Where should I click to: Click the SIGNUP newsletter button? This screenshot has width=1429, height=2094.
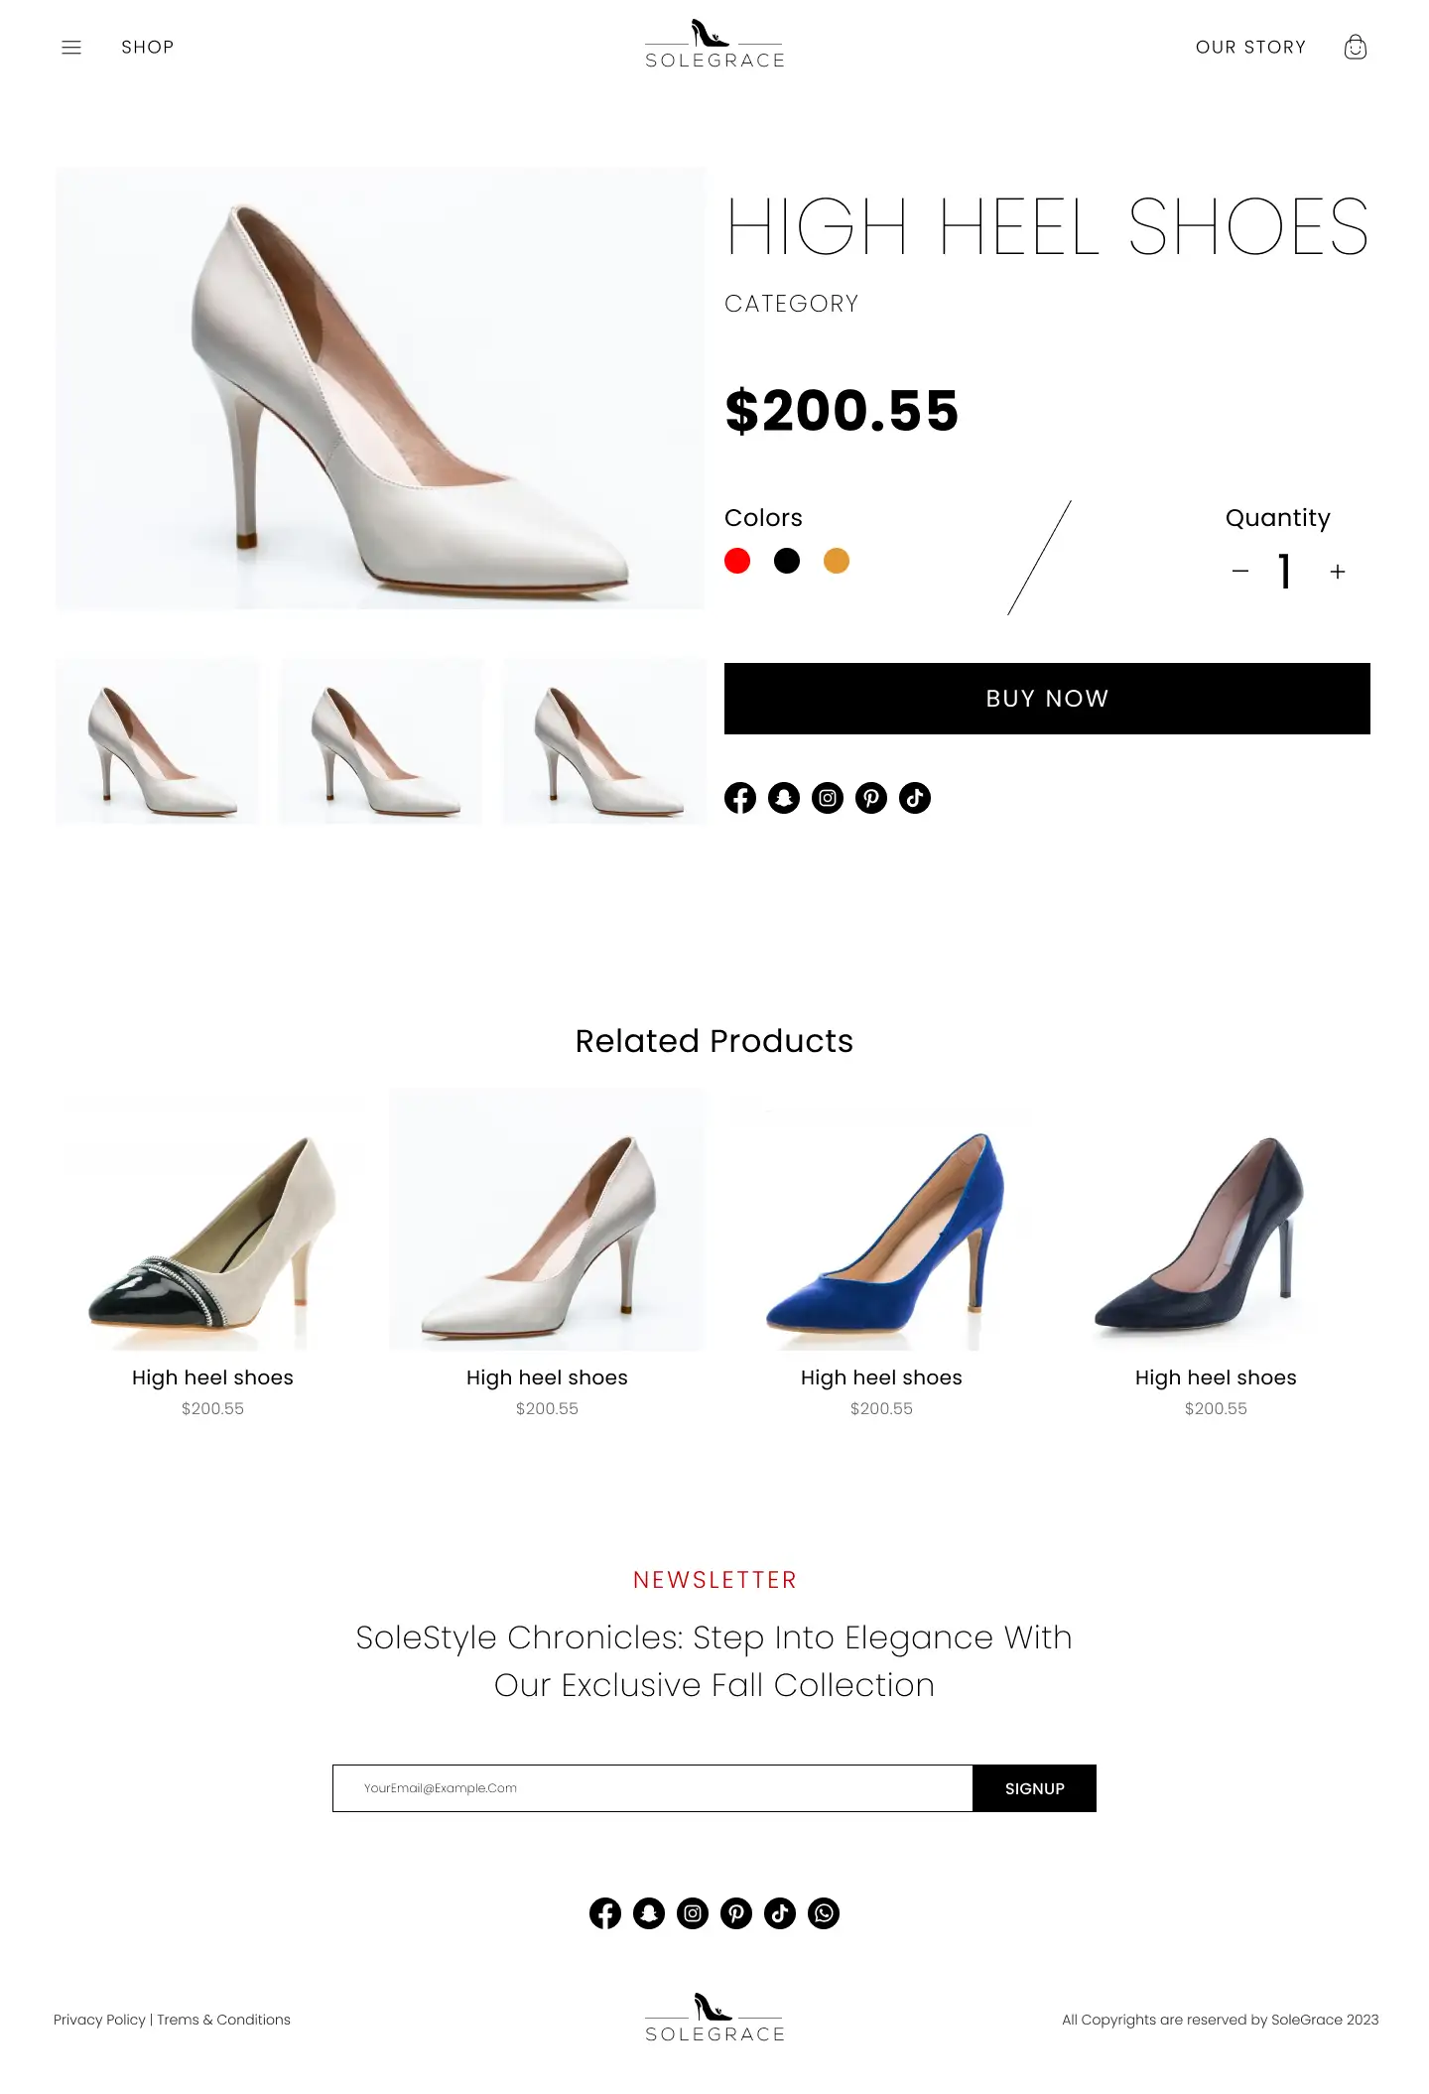coord(1034,1788)
